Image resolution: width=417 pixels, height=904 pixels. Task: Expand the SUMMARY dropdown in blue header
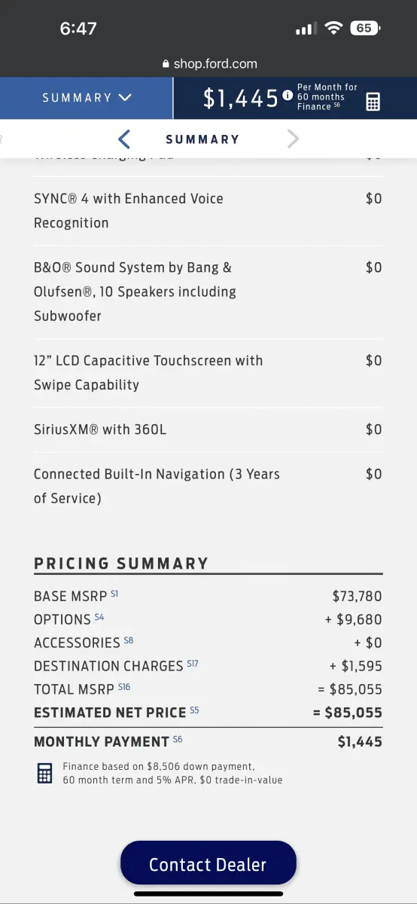[87, 98]
